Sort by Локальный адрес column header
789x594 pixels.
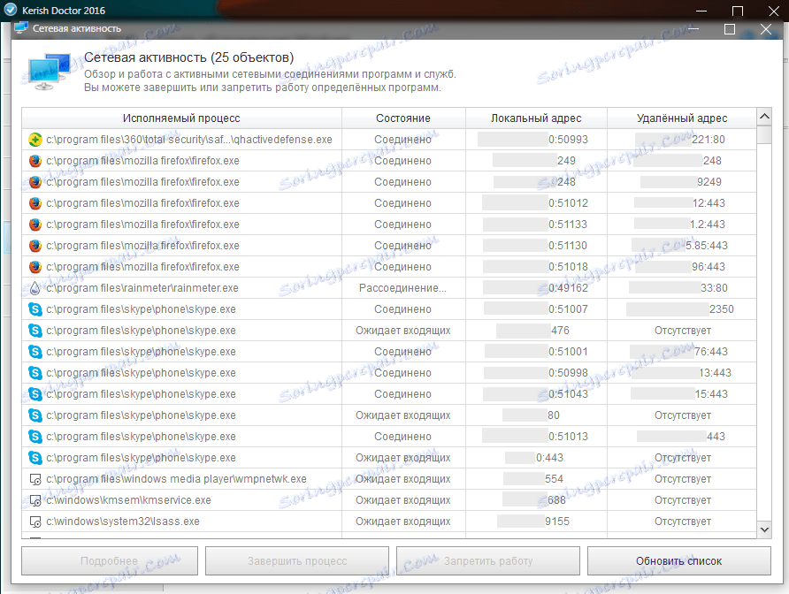(x=536, y=118)
